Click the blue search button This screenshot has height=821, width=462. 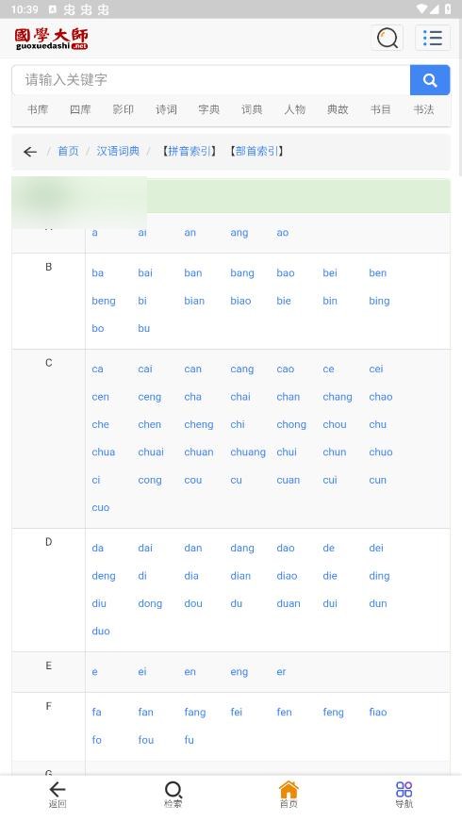click(430, 80)
